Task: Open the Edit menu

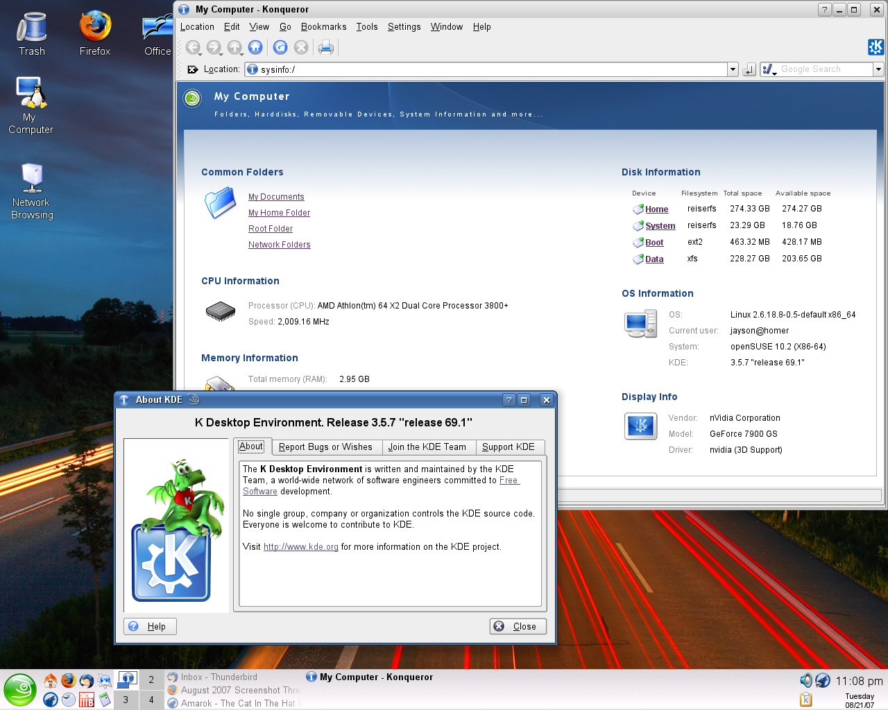Action: pyautogui.click(x=232, y=26)
